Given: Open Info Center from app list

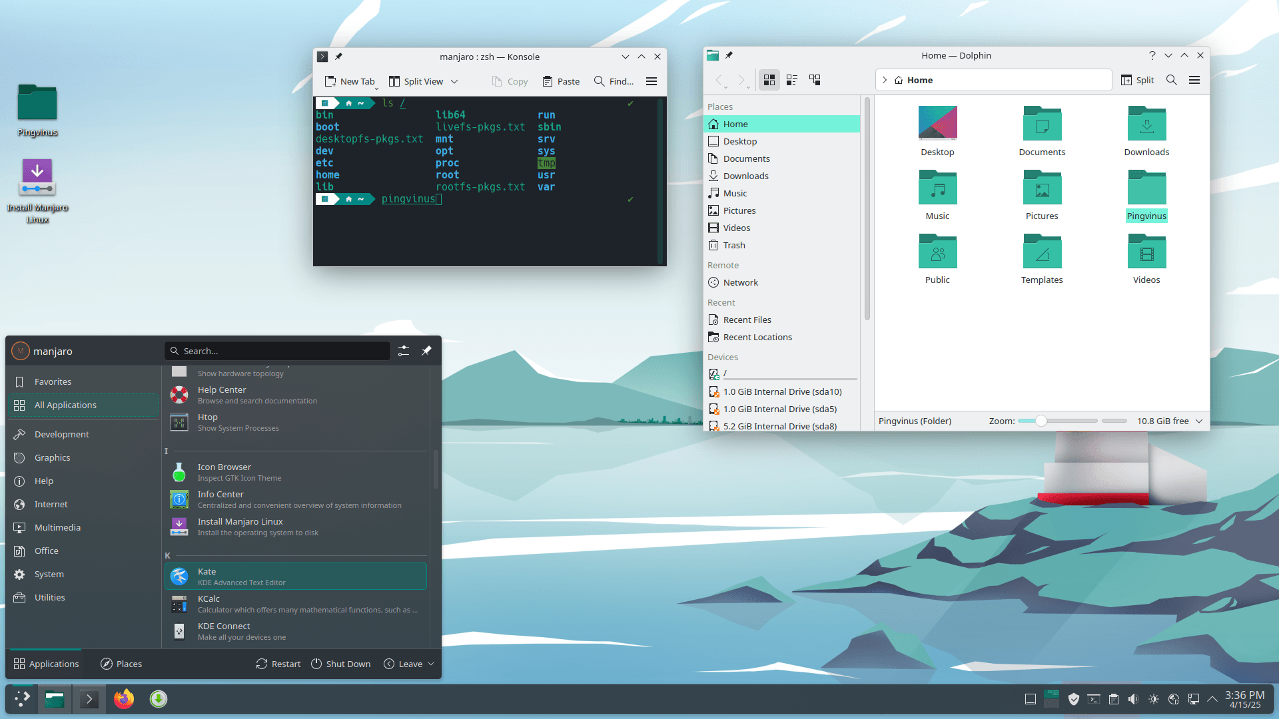Looking at the screenshot, I should pos(296,499).
